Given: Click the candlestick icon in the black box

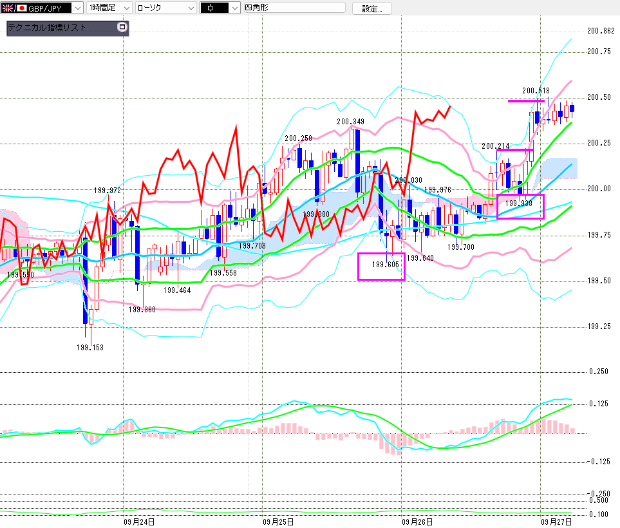Looking at the screenshot, I should [211, 8].
